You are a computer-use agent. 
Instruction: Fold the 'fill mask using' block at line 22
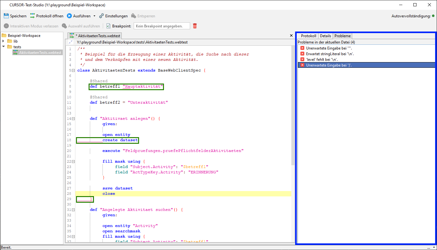[73, 162]
